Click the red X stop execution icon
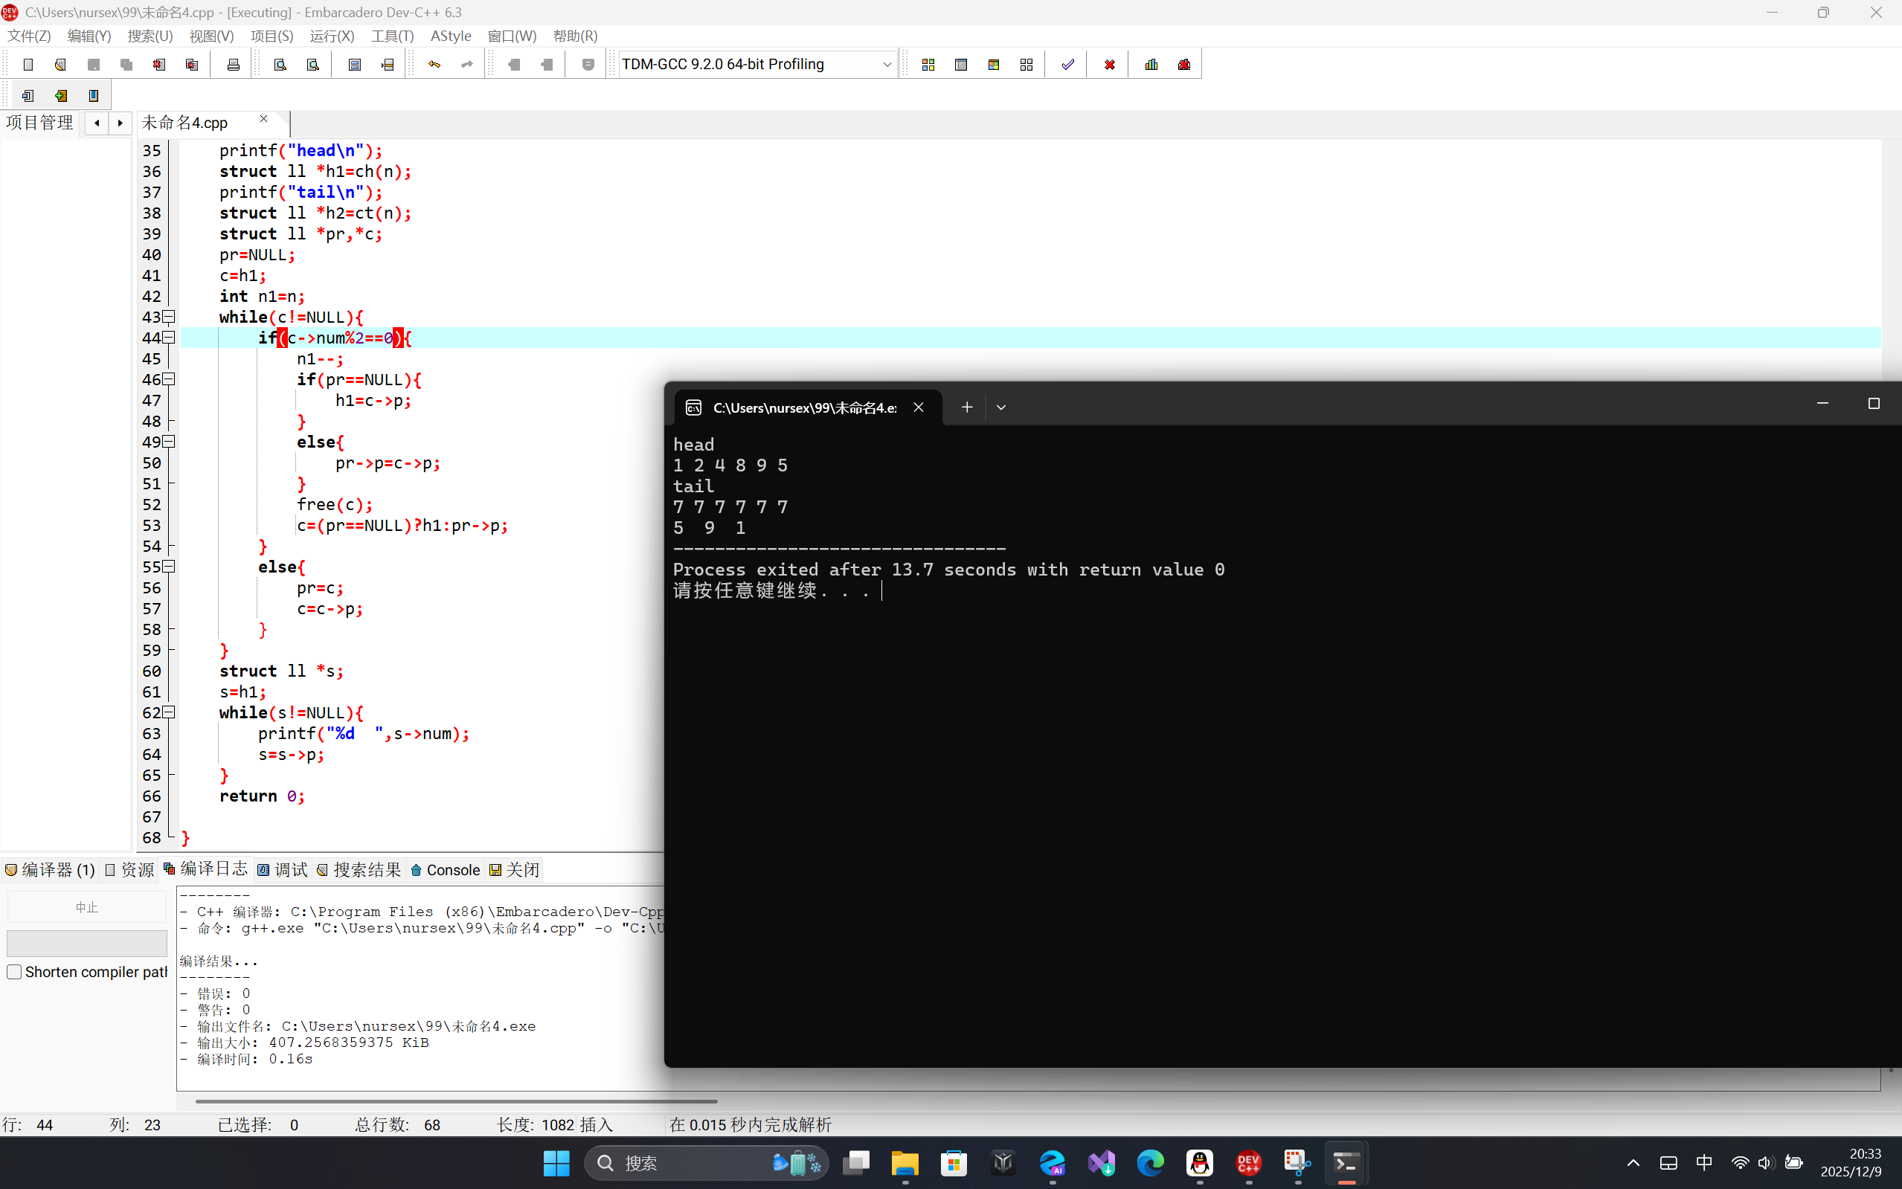 [1109, 65]
